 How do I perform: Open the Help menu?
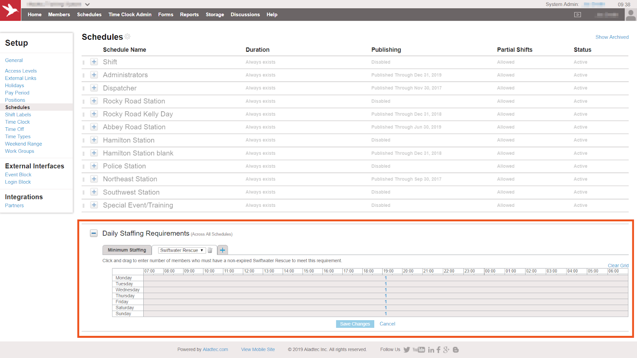272,15
